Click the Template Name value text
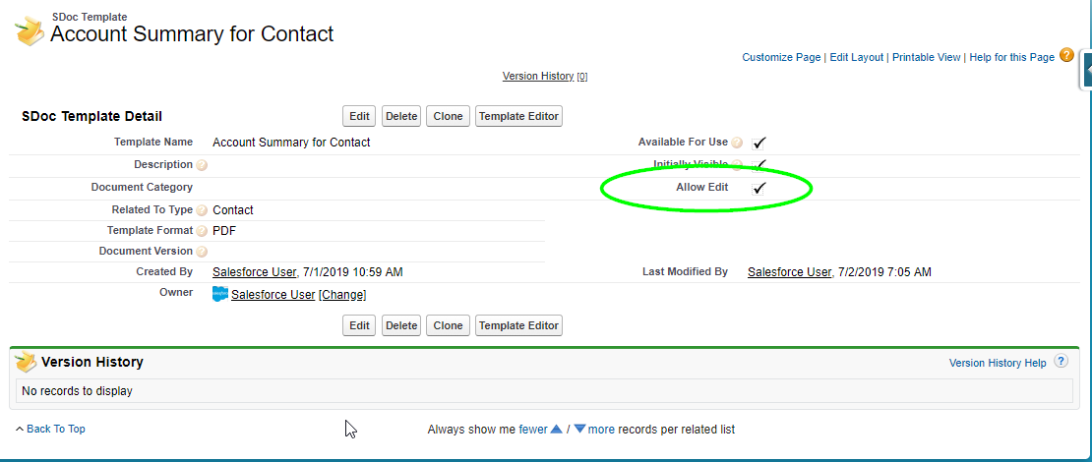This screenshot has height=462, width=1092. point(291,142)
